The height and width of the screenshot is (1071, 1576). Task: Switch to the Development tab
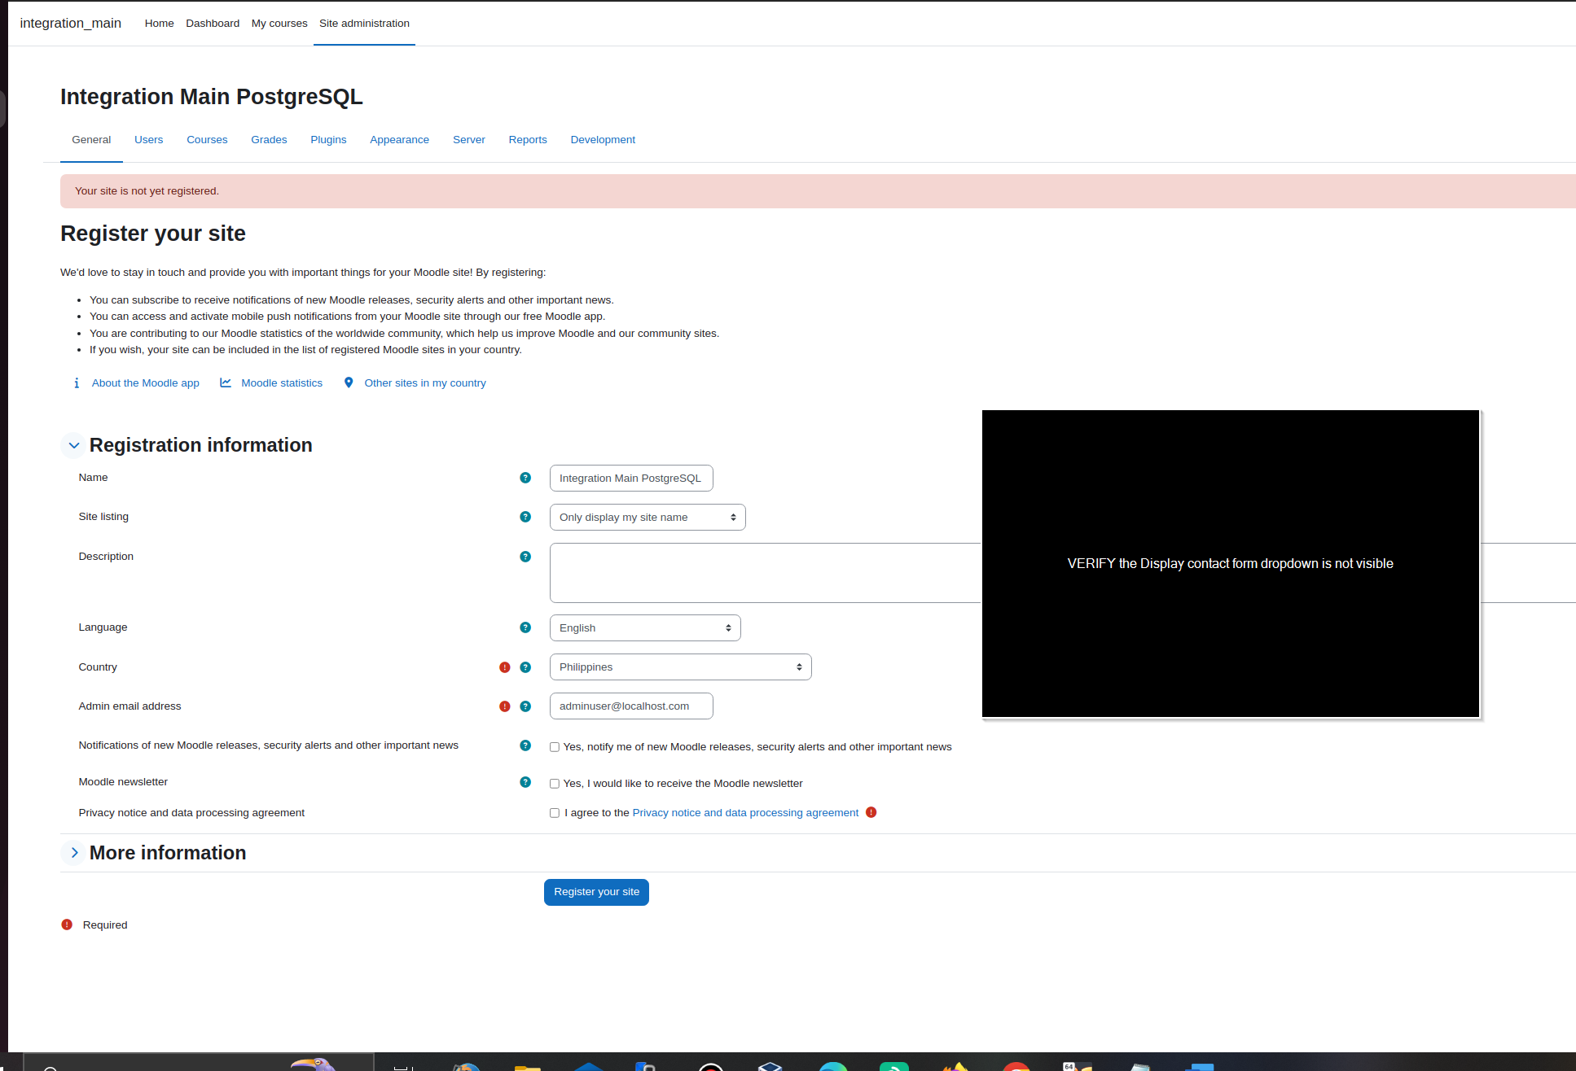tap(603, 140)
